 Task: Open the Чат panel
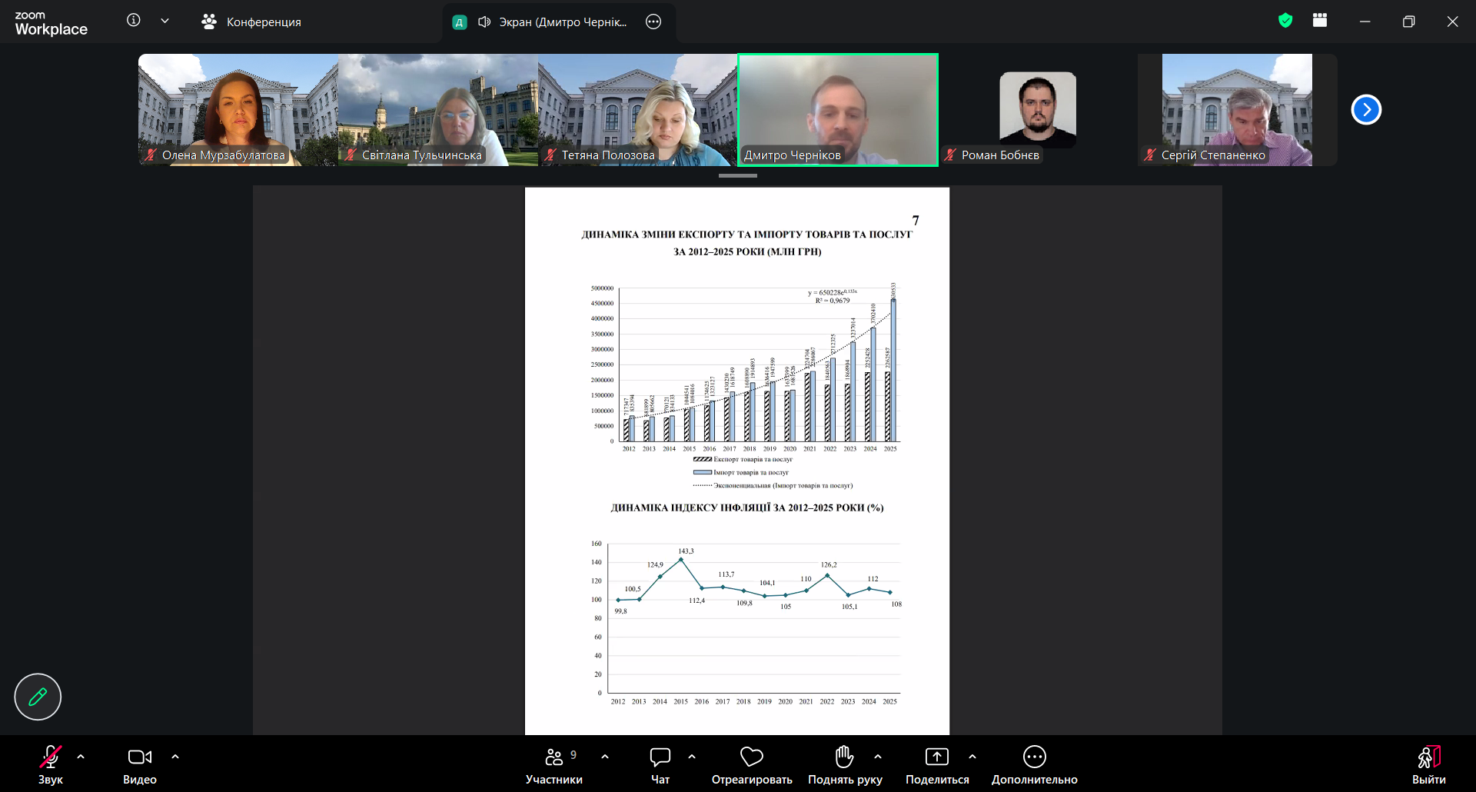click(660, 765)
